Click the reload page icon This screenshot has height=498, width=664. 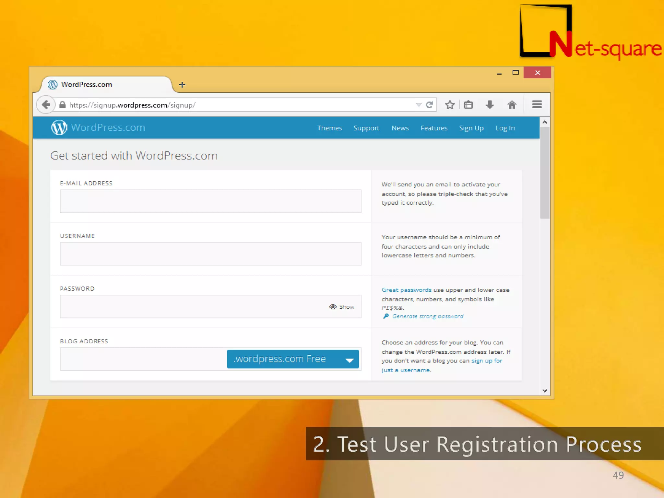click(429, 105)
